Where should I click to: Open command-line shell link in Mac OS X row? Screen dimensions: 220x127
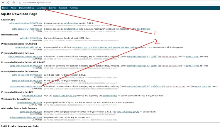point(136,66)
